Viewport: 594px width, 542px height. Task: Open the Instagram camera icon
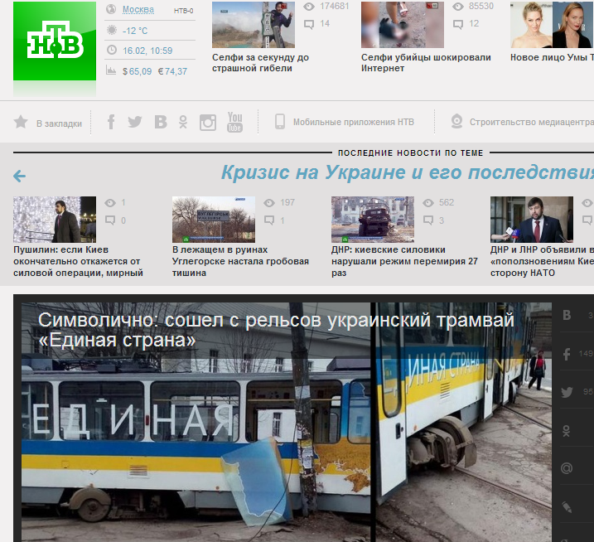(208, 123)
